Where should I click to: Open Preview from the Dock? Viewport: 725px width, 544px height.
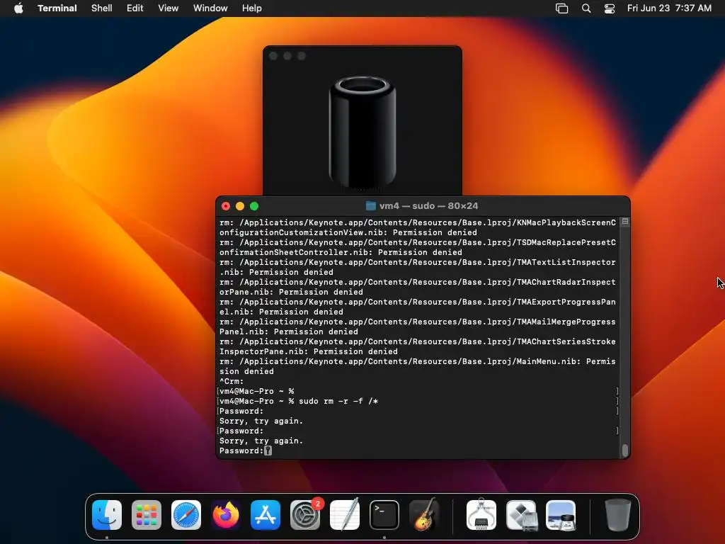[561, 515]
